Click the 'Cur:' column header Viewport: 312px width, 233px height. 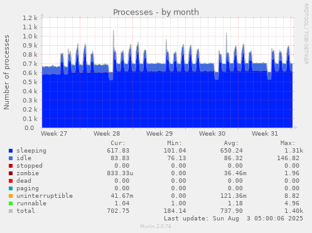[x=118, y=143]
